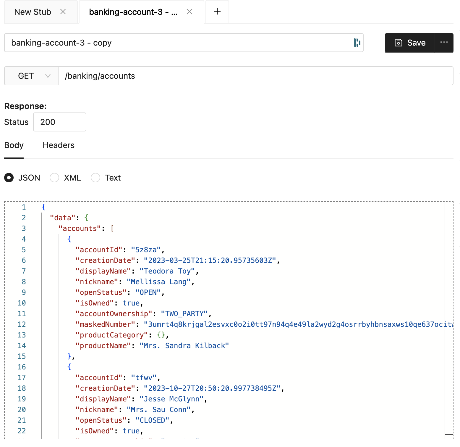Click the creationDate value 2023-10-27 on line 18
This screenshot has height=447, width=460.
212,388
